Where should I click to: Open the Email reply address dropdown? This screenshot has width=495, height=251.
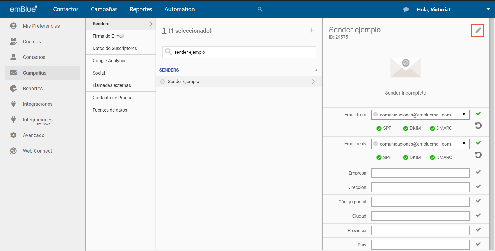463,144
